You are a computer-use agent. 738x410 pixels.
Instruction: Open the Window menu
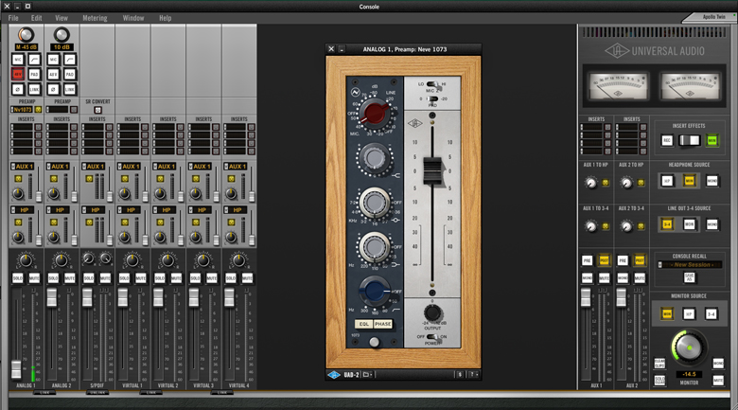point(133,18)
